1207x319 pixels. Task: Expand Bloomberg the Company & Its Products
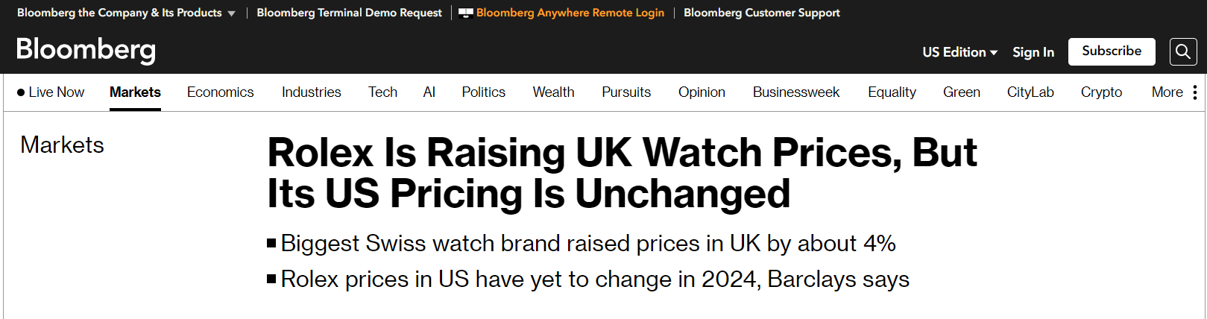click(126, 13)
